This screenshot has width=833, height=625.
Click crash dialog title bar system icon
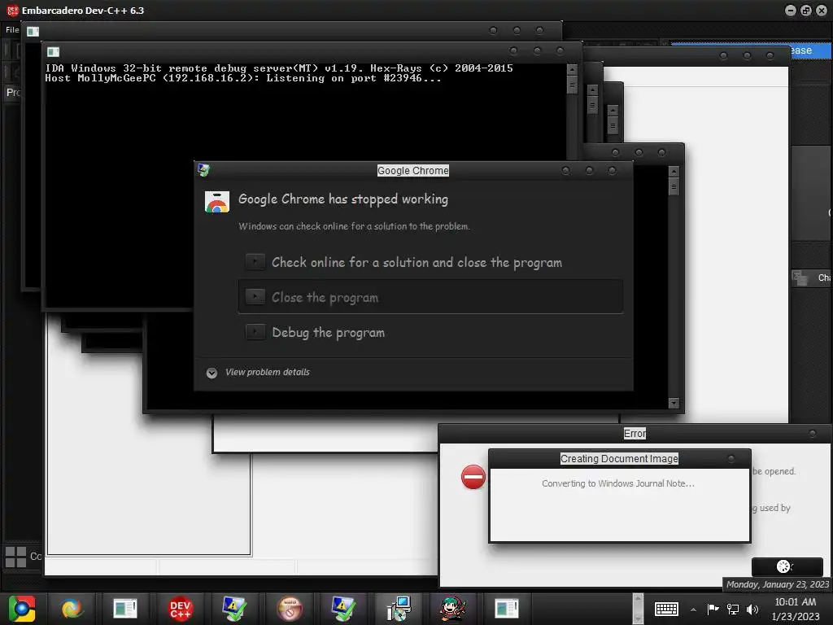click(203, 170)
